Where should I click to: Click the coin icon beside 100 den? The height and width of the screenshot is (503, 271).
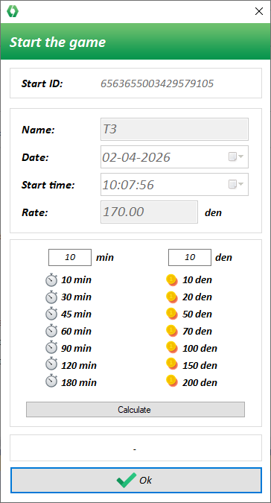click(172, 348)
